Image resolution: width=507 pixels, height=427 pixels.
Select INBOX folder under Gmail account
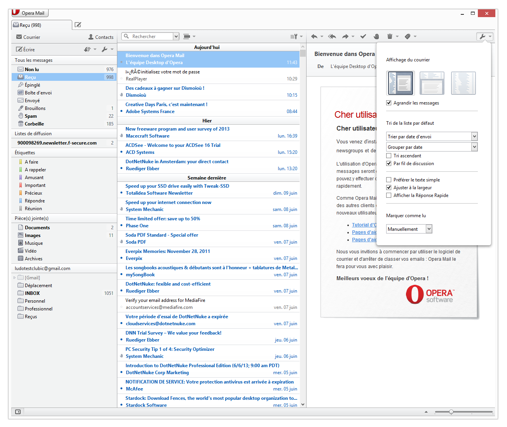point(64,293)
